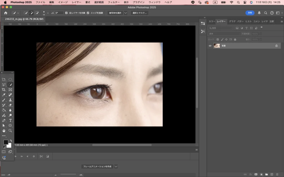284x177 pixels.
Task: Click the Home icon in options bar
Action: tap(6, 13)
